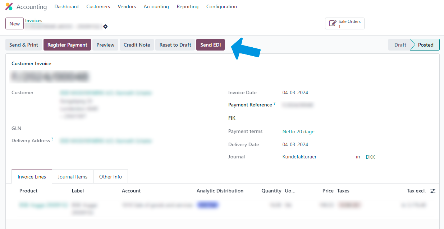Open the actions gear in the breadcrumb
The height and width of the screenshot is (229, 444).
click(x=105, y=26)
